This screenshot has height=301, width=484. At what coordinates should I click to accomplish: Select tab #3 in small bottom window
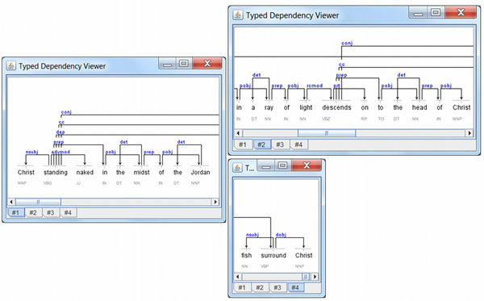coord(277,287)
